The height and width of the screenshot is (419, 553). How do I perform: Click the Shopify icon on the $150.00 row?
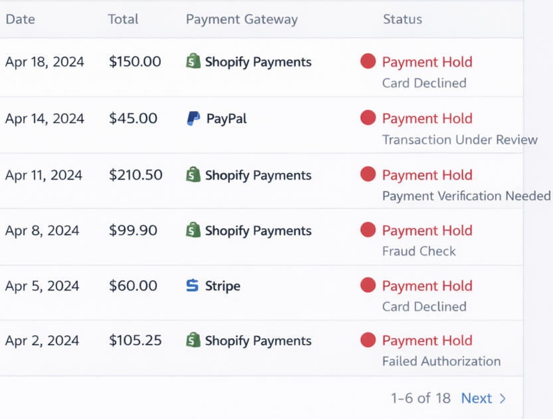[193, 61]
